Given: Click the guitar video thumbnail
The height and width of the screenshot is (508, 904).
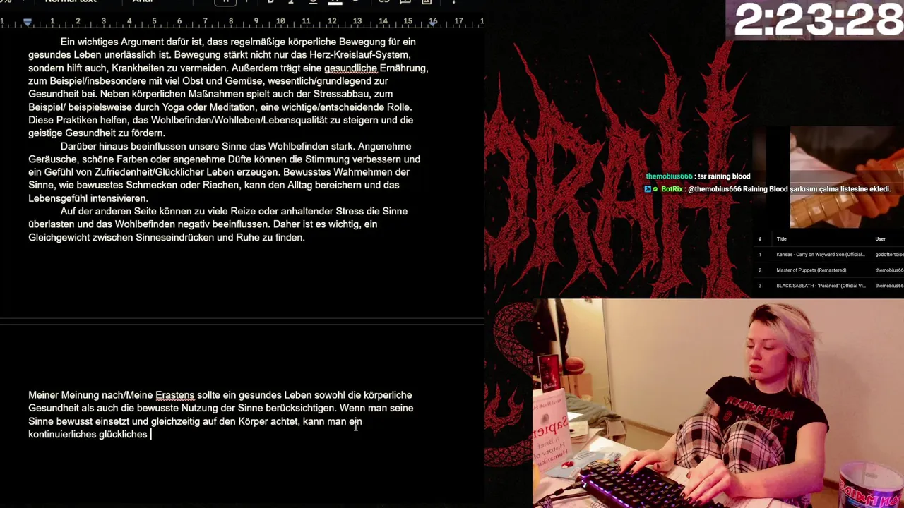Looking at the screenshot, I should click(847, 178).
